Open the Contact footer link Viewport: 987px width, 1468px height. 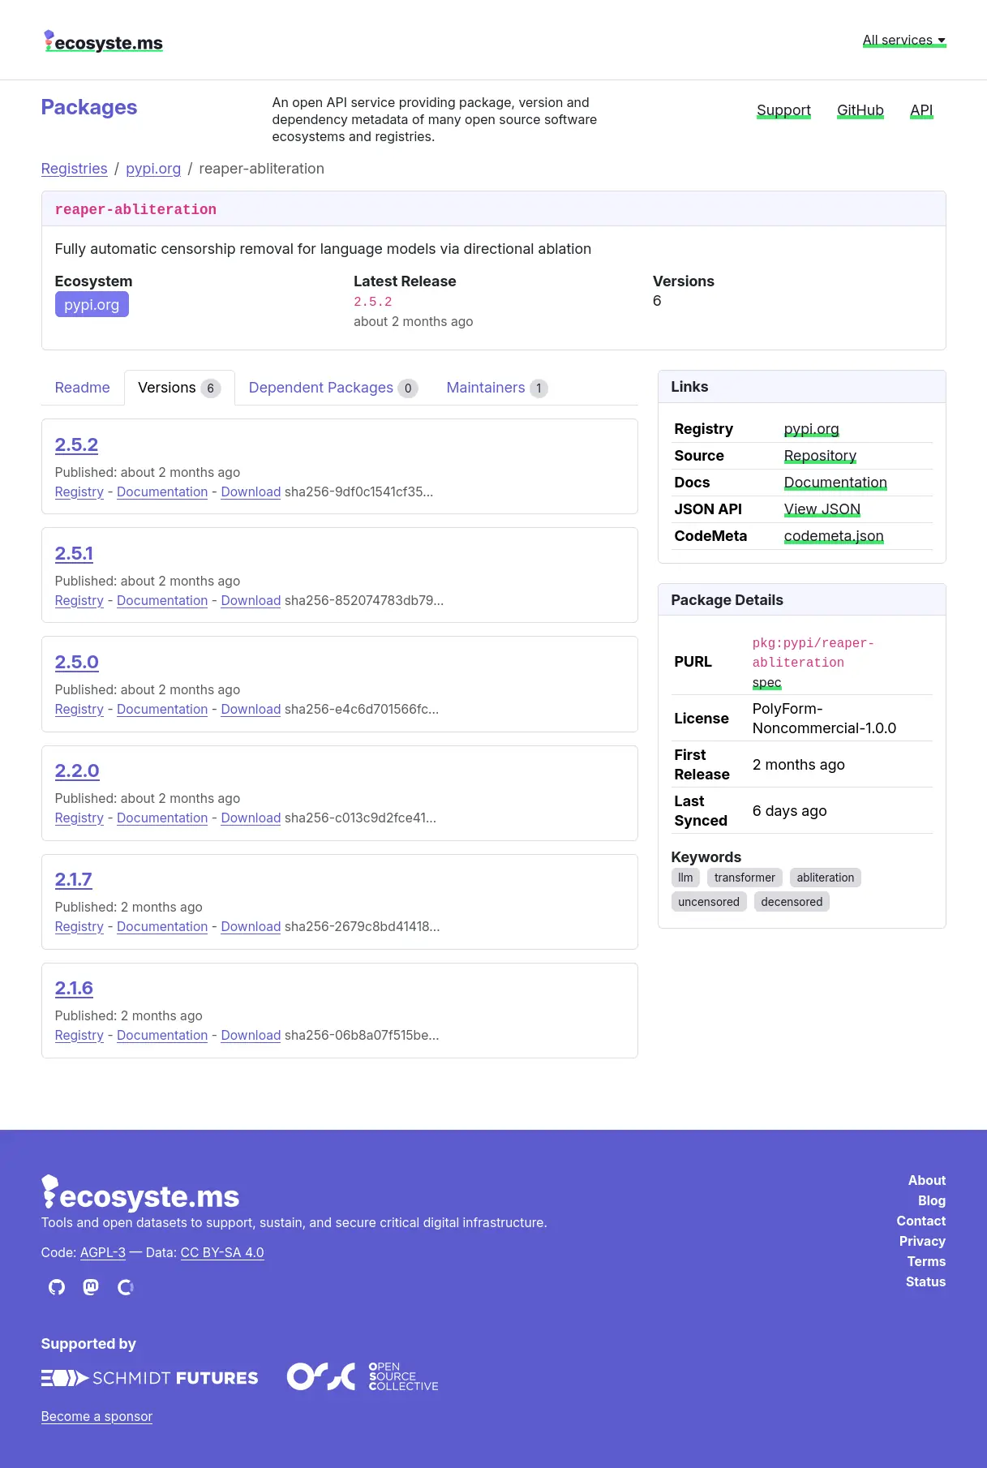(x=921, y=1221)
